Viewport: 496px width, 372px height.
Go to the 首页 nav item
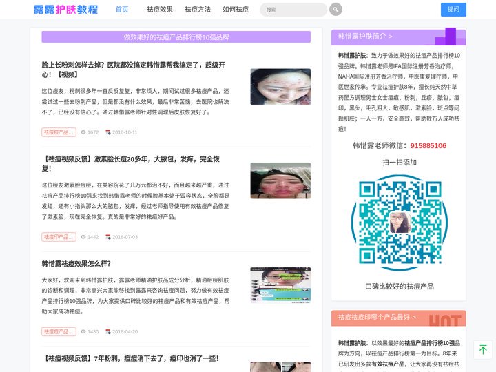coord(122,10)
